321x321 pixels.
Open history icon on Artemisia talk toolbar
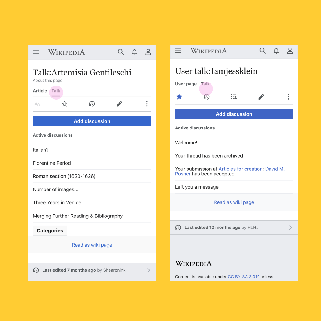92,104
